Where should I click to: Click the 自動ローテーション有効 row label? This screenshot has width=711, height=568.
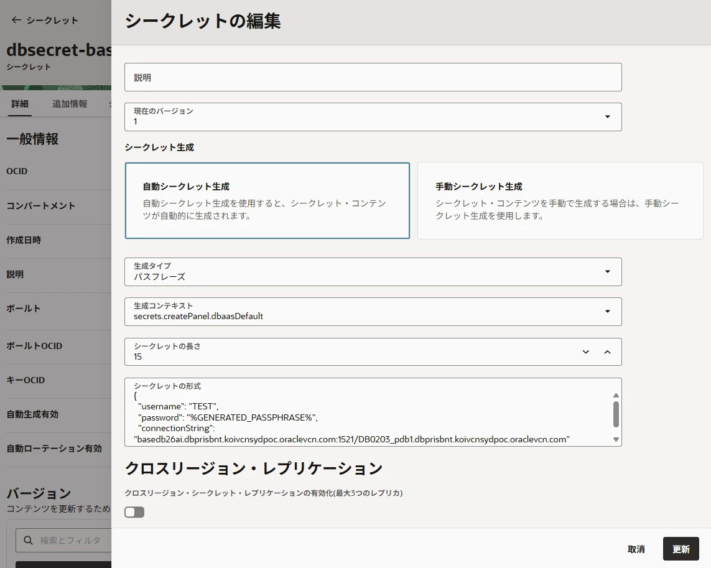click(x=54, y=448)
